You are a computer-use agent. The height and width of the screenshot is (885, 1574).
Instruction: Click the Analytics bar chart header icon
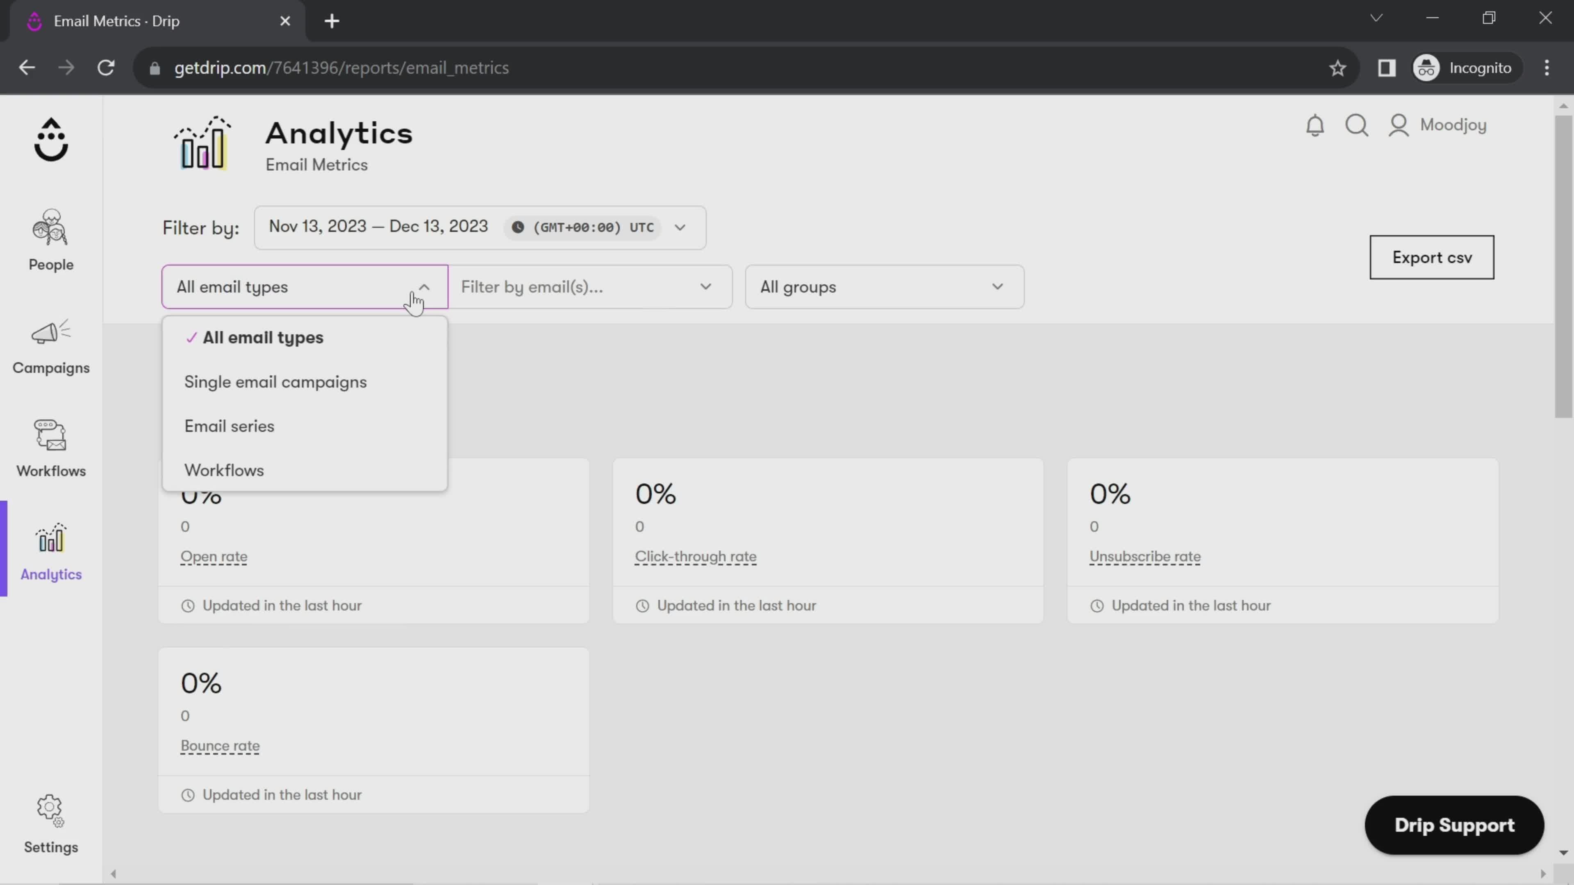pyautogui.click(x=203, y=143)
